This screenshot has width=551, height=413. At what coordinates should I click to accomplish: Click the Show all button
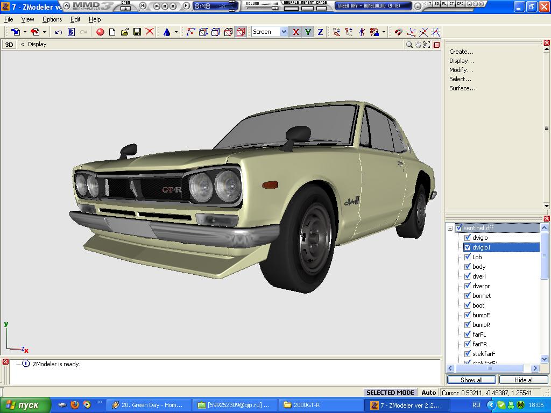click(471, 380)
